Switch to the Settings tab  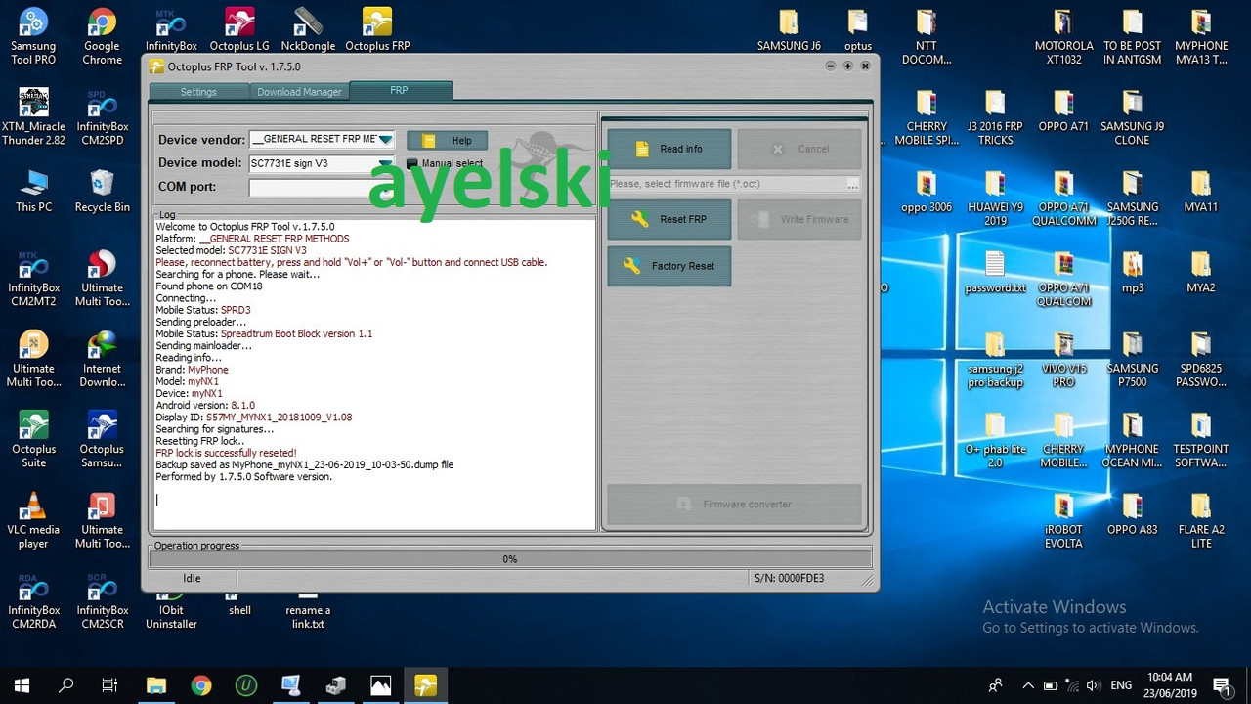(x=198, y=92)
